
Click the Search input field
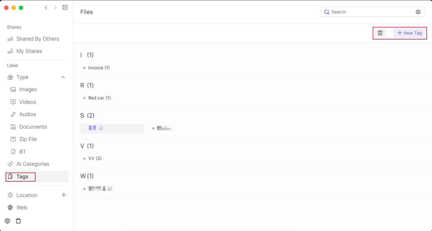[371, 12]
